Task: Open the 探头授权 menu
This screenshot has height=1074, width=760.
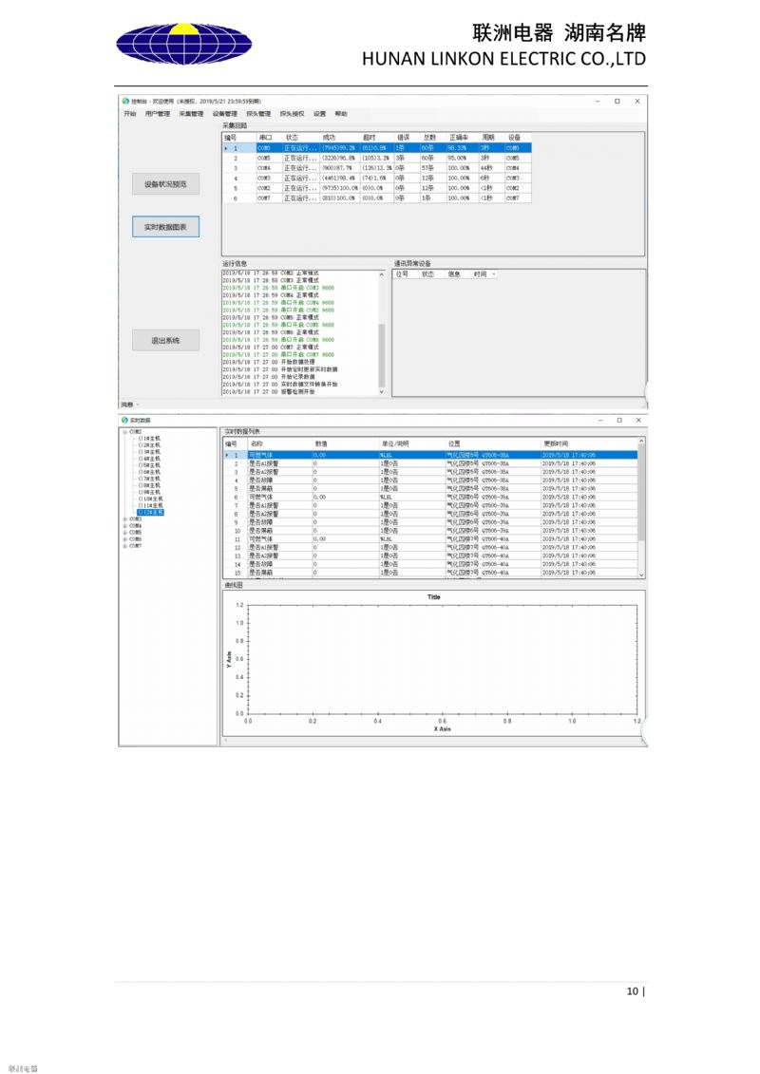Action: click(292, 113)
